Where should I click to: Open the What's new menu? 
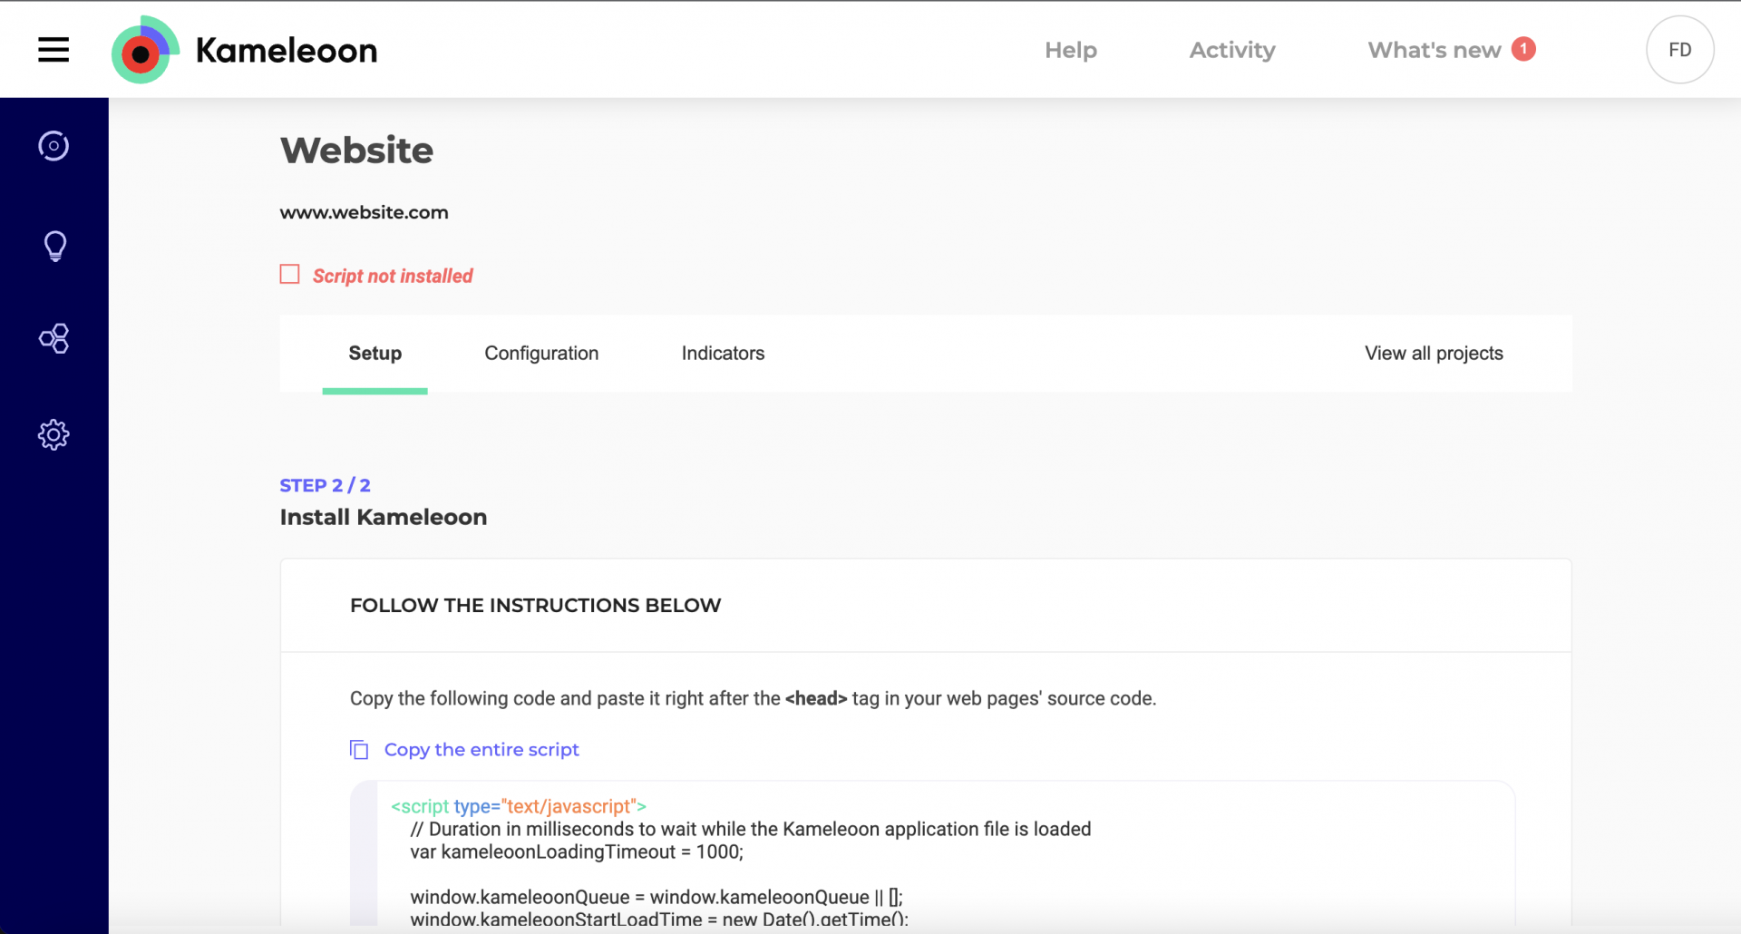tap(1435, 50)
